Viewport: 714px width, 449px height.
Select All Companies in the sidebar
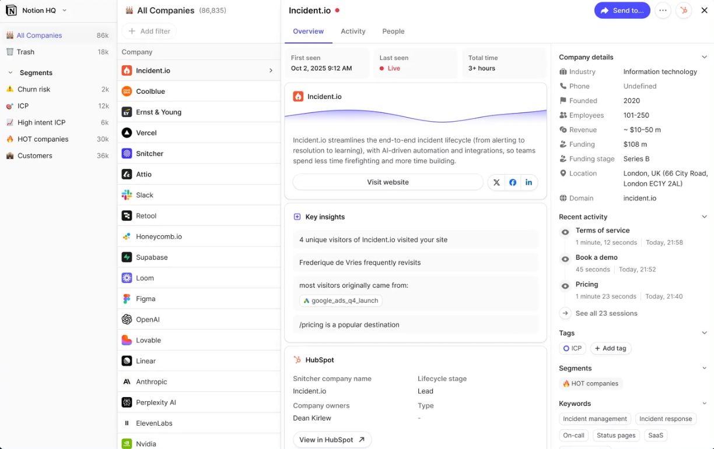[x=57, y=36]
